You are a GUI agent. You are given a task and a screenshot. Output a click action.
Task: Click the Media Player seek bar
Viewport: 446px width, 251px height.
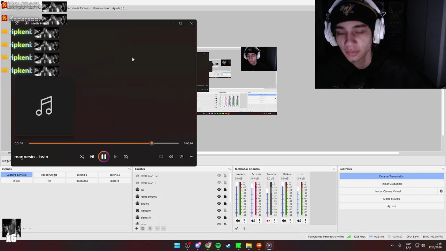pyautogui.click(x=103, y=143)
